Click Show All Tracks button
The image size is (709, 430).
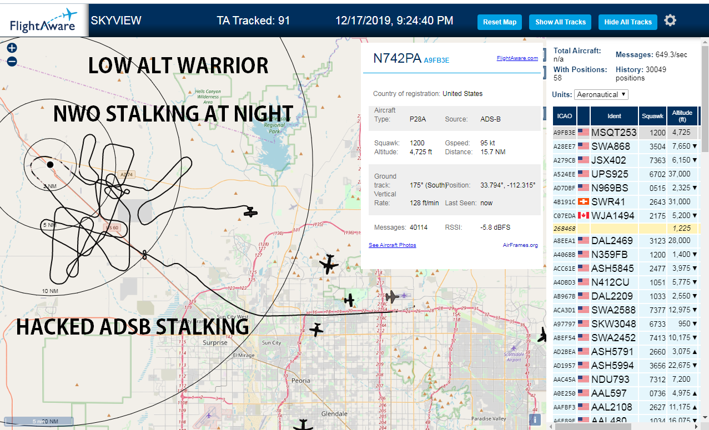(x=560, y=22)
